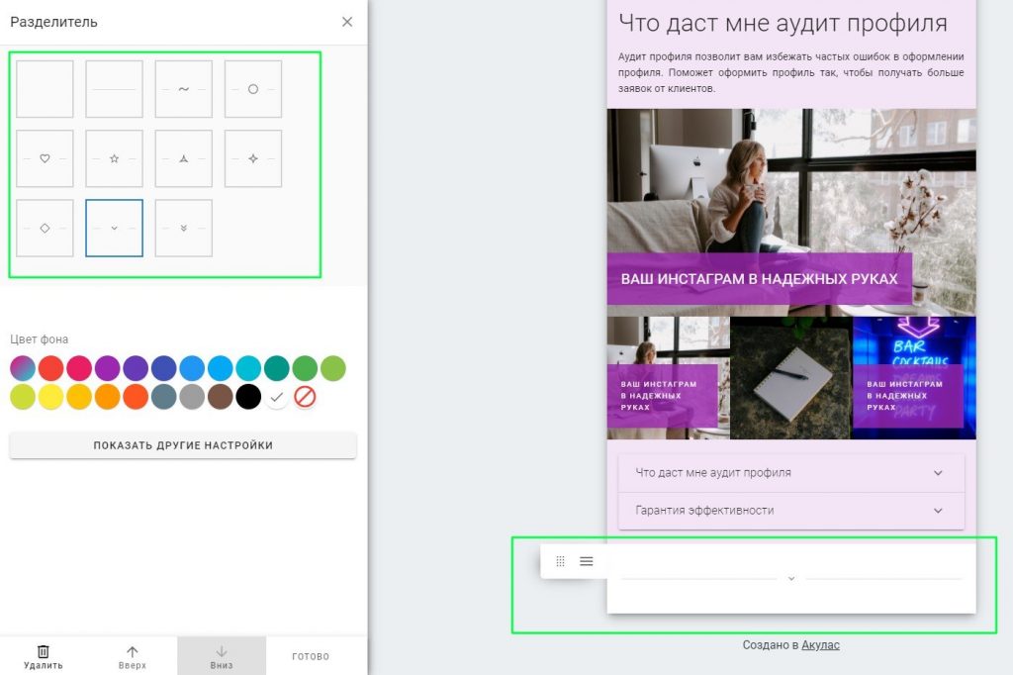This screenshot has width=1013, height=675.
Task: Choose the wavy tilde divider style
Action: tap(183, 89)
